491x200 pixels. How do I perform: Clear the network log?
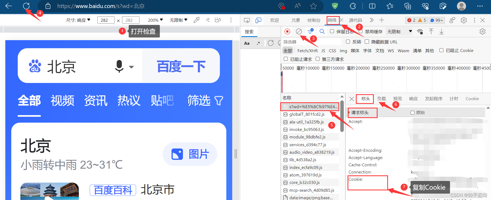[299, 32]
